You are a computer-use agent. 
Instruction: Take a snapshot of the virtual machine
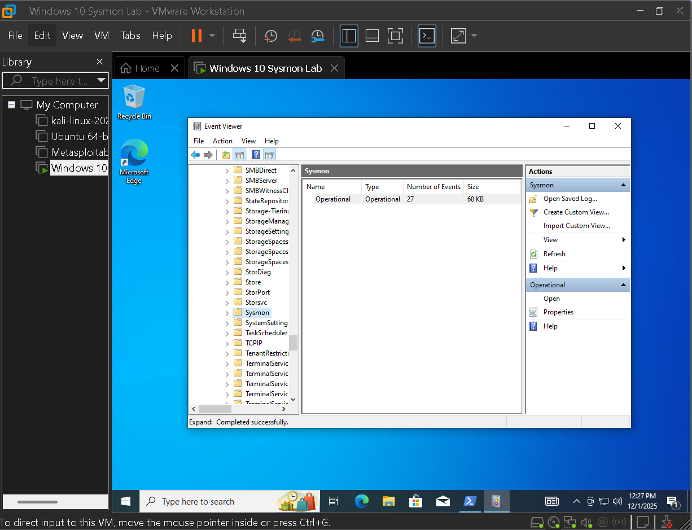[x=270, y=36]
